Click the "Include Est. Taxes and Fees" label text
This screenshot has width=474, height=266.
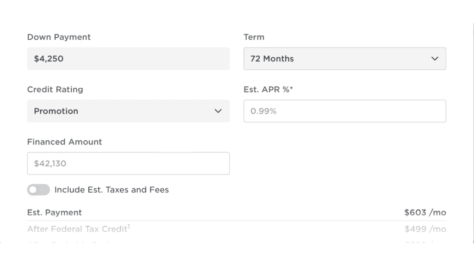[x=112, y=190]
